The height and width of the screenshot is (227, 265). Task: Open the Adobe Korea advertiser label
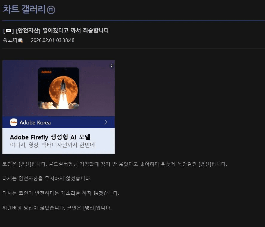tap(35, 123)
